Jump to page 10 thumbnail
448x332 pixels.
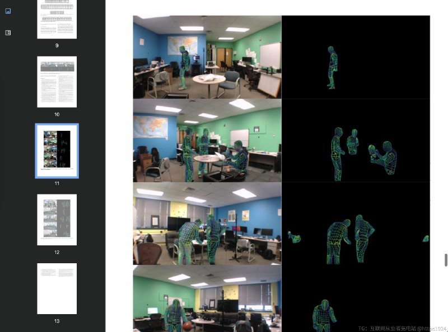click(57, 82)
